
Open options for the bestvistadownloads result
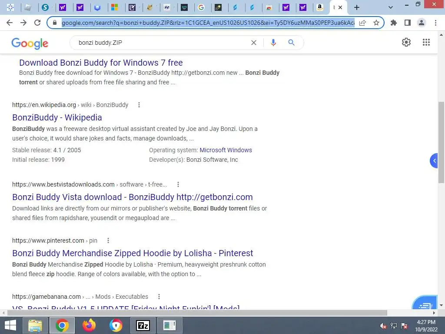[x=178, y=184]
